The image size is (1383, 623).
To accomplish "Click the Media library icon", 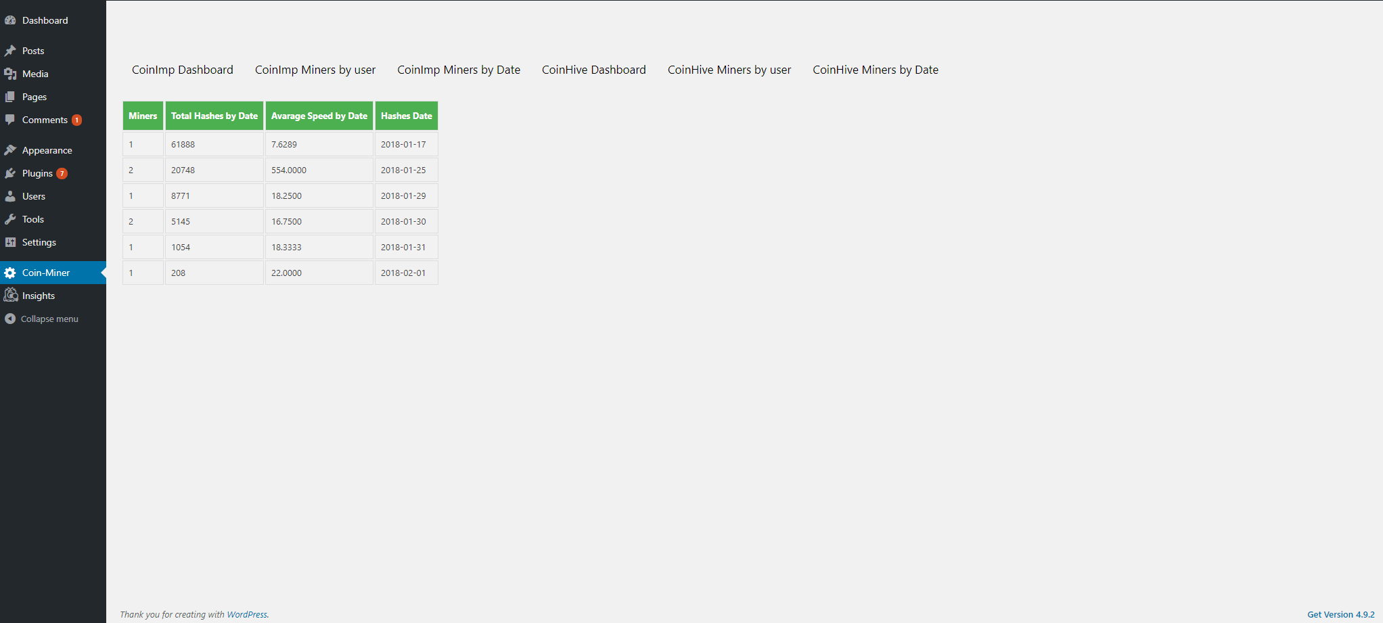I will click(10, 74).
